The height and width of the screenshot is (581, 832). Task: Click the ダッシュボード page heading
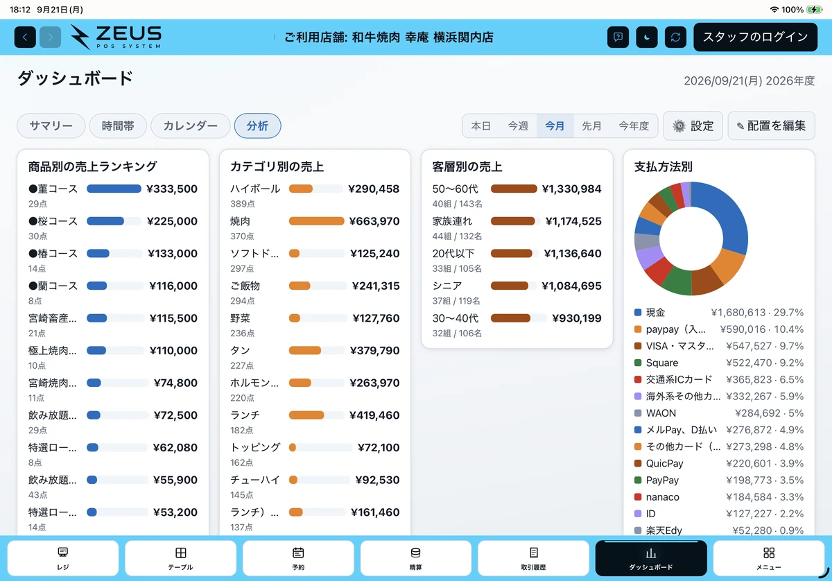point(75,78)
